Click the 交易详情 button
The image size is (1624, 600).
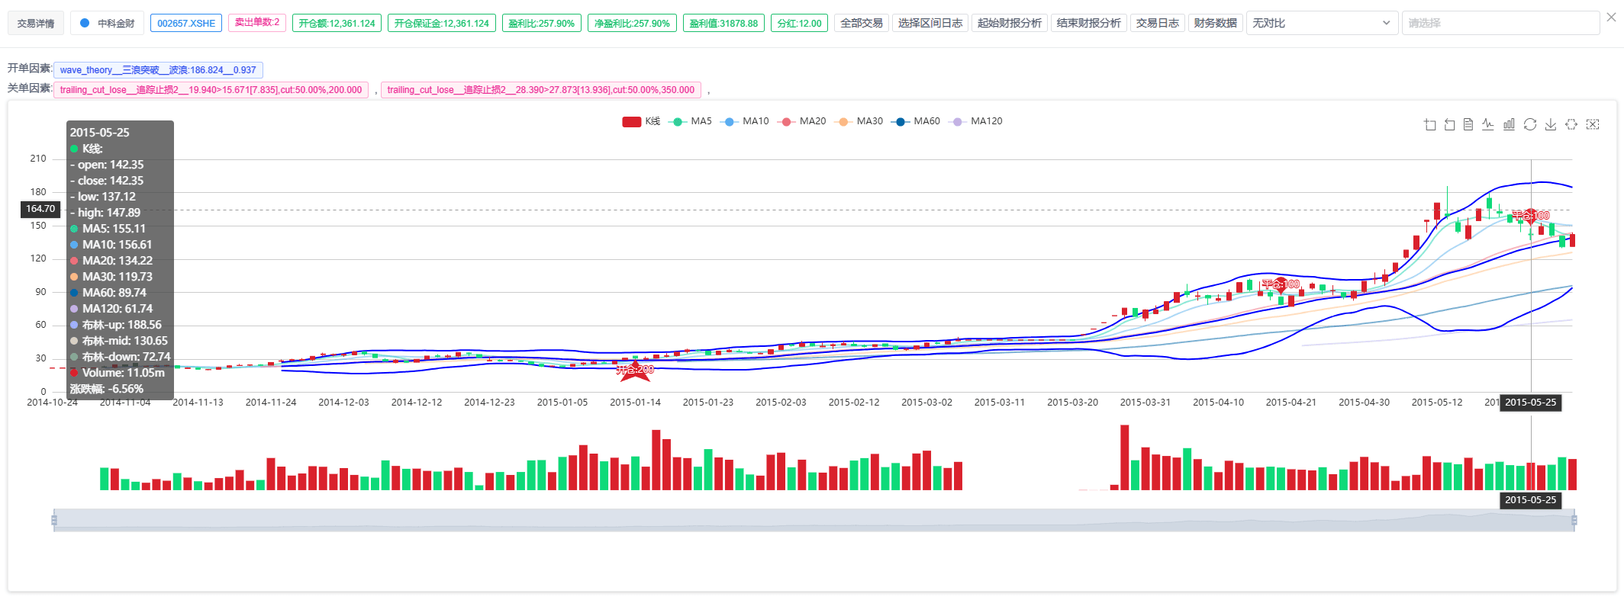(x=36, y=24)
